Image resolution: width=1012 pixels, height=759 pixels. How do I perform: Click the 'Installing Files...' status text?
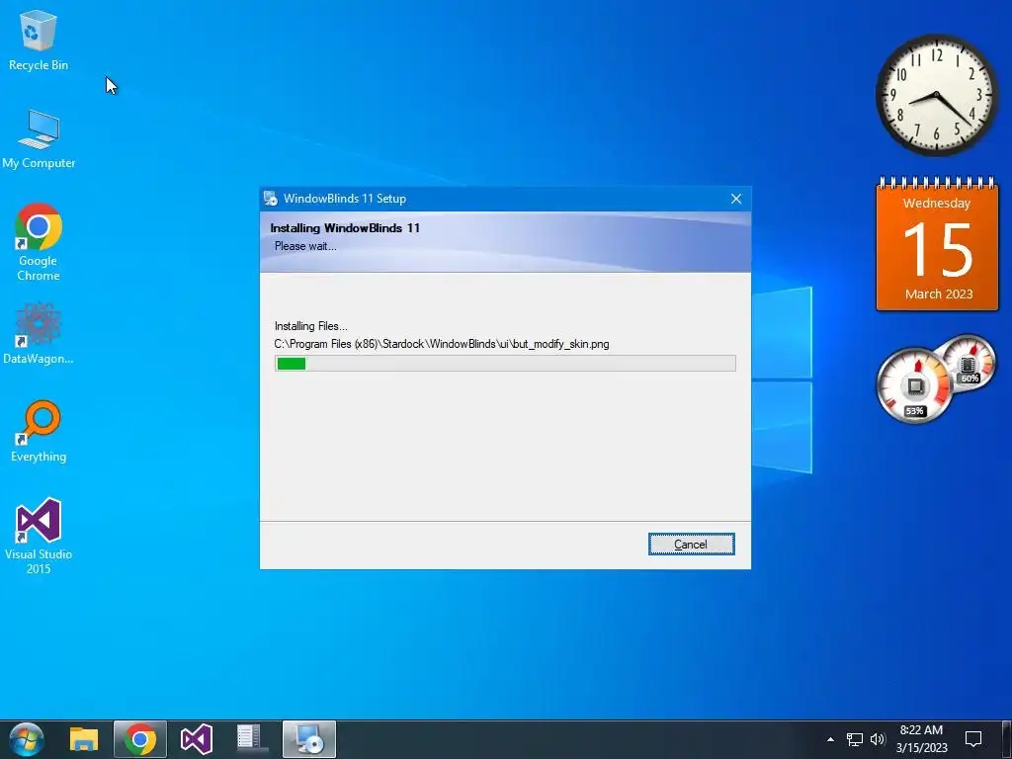click(311, 326)
